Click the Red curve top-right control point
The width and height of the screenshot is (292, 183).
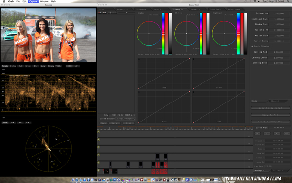[190, 59]
